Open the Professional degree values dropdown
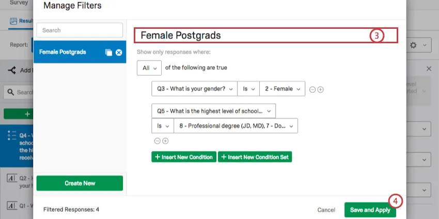 [236, 126]
